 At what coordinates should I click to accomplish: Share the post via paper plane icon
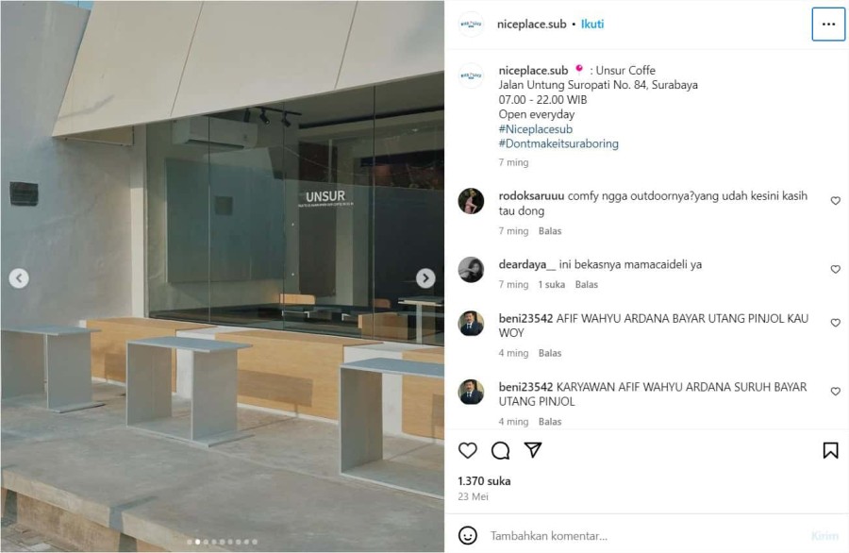pos(533,449)
